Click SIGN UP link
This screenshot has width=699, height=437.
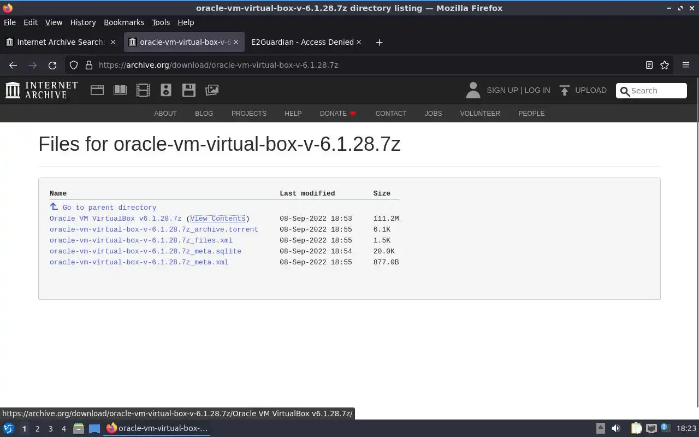click(x=502, y=90)
